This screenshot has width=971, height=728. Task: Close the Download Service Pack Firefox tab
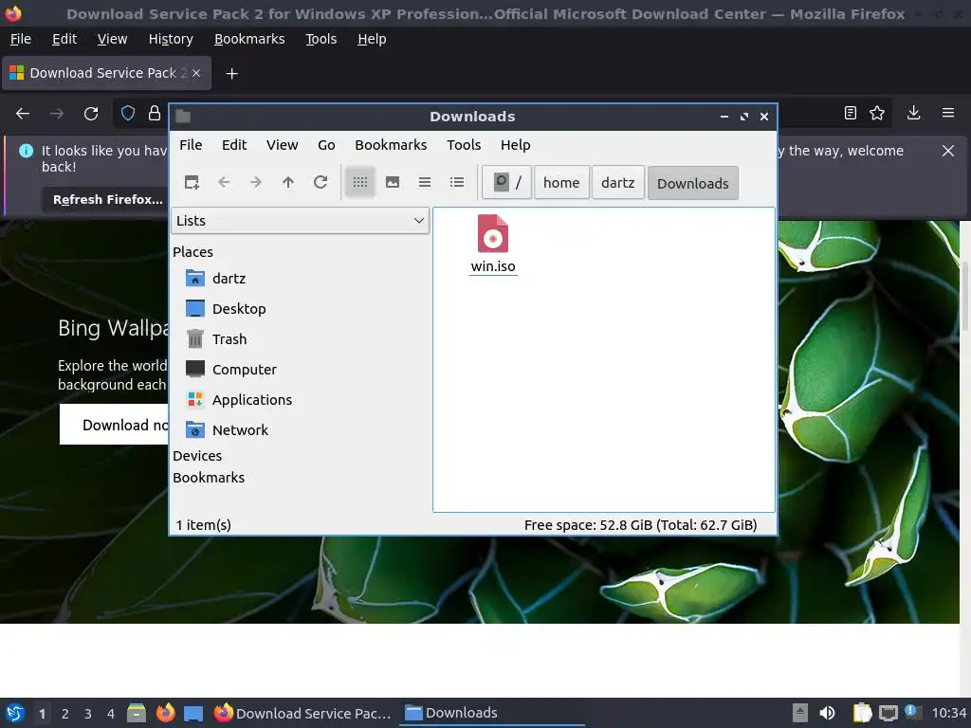click(196, 73)
